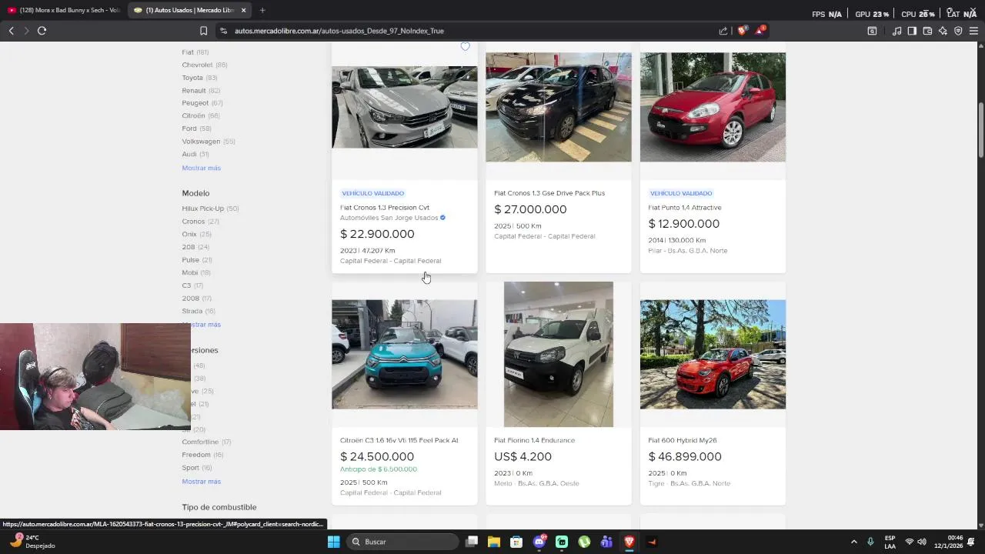The height and width of the screenshot is (554, 985).
Task: Click the browser forward arrow
Action: (x=26, y=31)
